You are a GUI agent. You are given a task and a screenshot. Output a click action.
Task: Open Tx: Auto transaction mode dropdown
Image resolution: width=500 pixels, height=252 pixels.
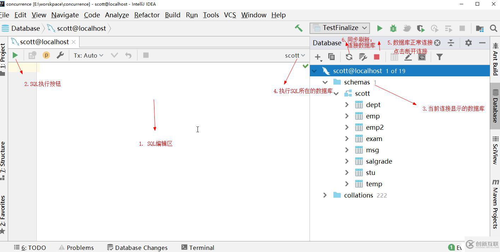point(88,55)
